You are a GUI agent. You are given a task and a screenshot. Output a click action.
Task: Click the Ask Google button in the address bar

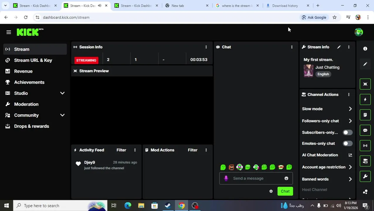[314, 17]
